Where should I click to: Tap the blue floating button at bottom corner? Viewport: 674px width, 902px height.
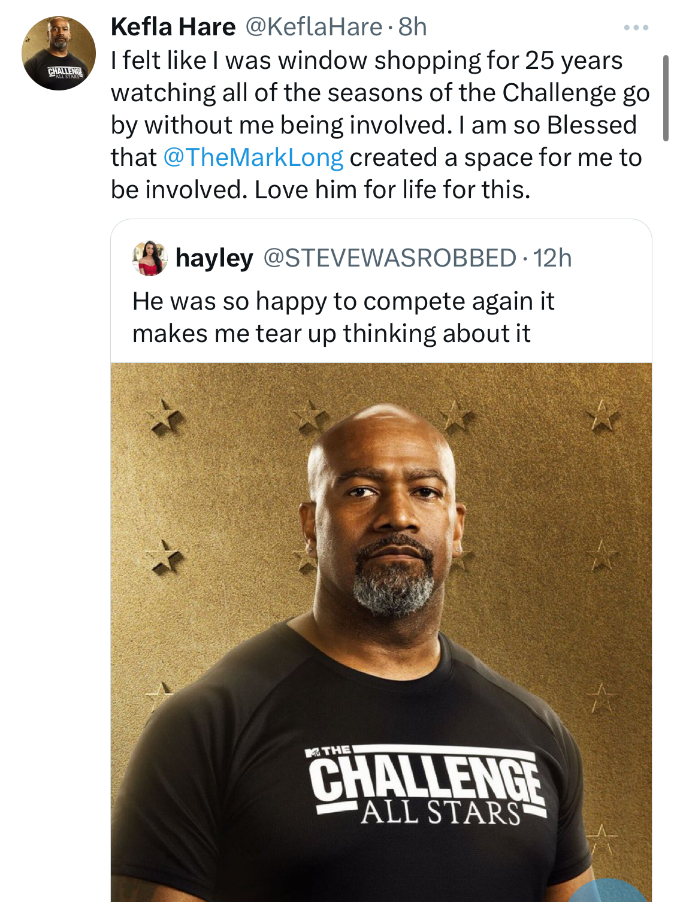pos(608,891)
